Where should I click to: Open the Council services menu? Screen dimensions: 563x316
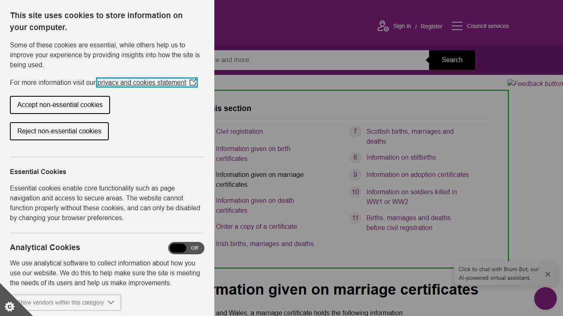(488, 26)
